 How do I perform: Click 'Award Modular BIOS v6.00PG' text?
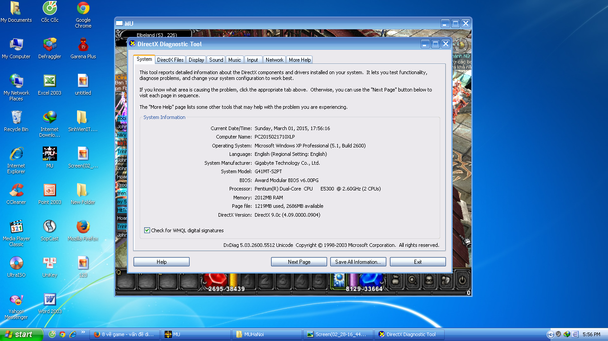pos(287,180)
